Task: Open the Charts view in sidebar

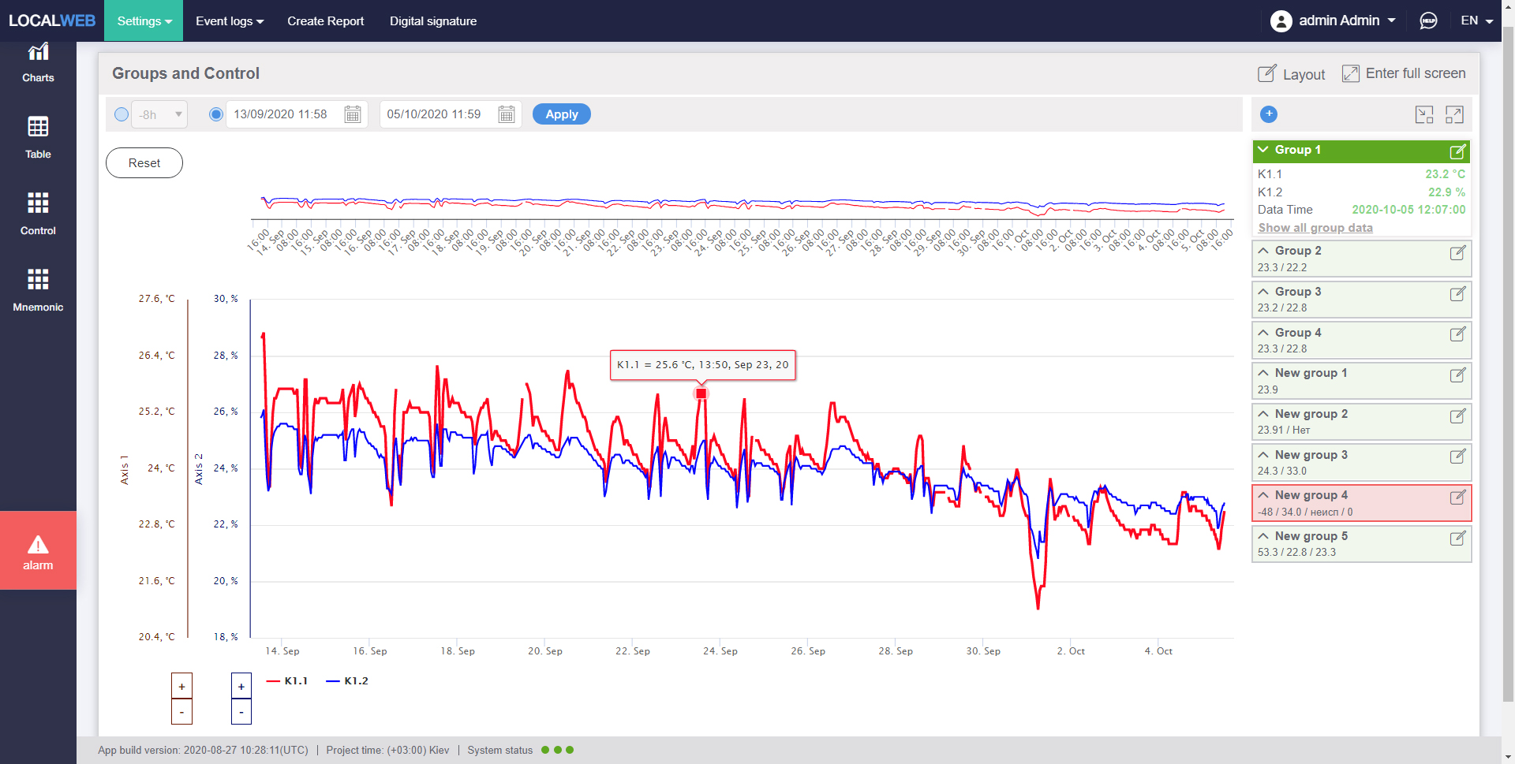Action: pos(38,63)
